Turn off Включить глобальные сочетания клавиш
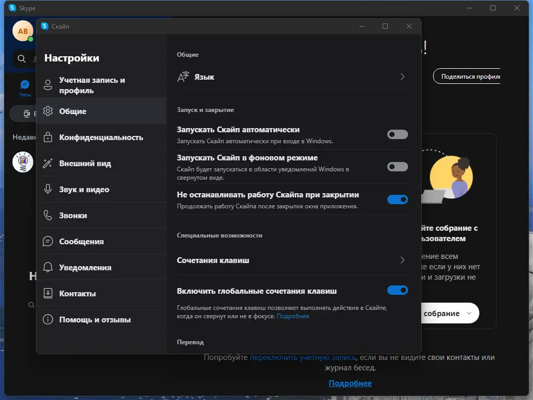 click(x=397, y=290)
